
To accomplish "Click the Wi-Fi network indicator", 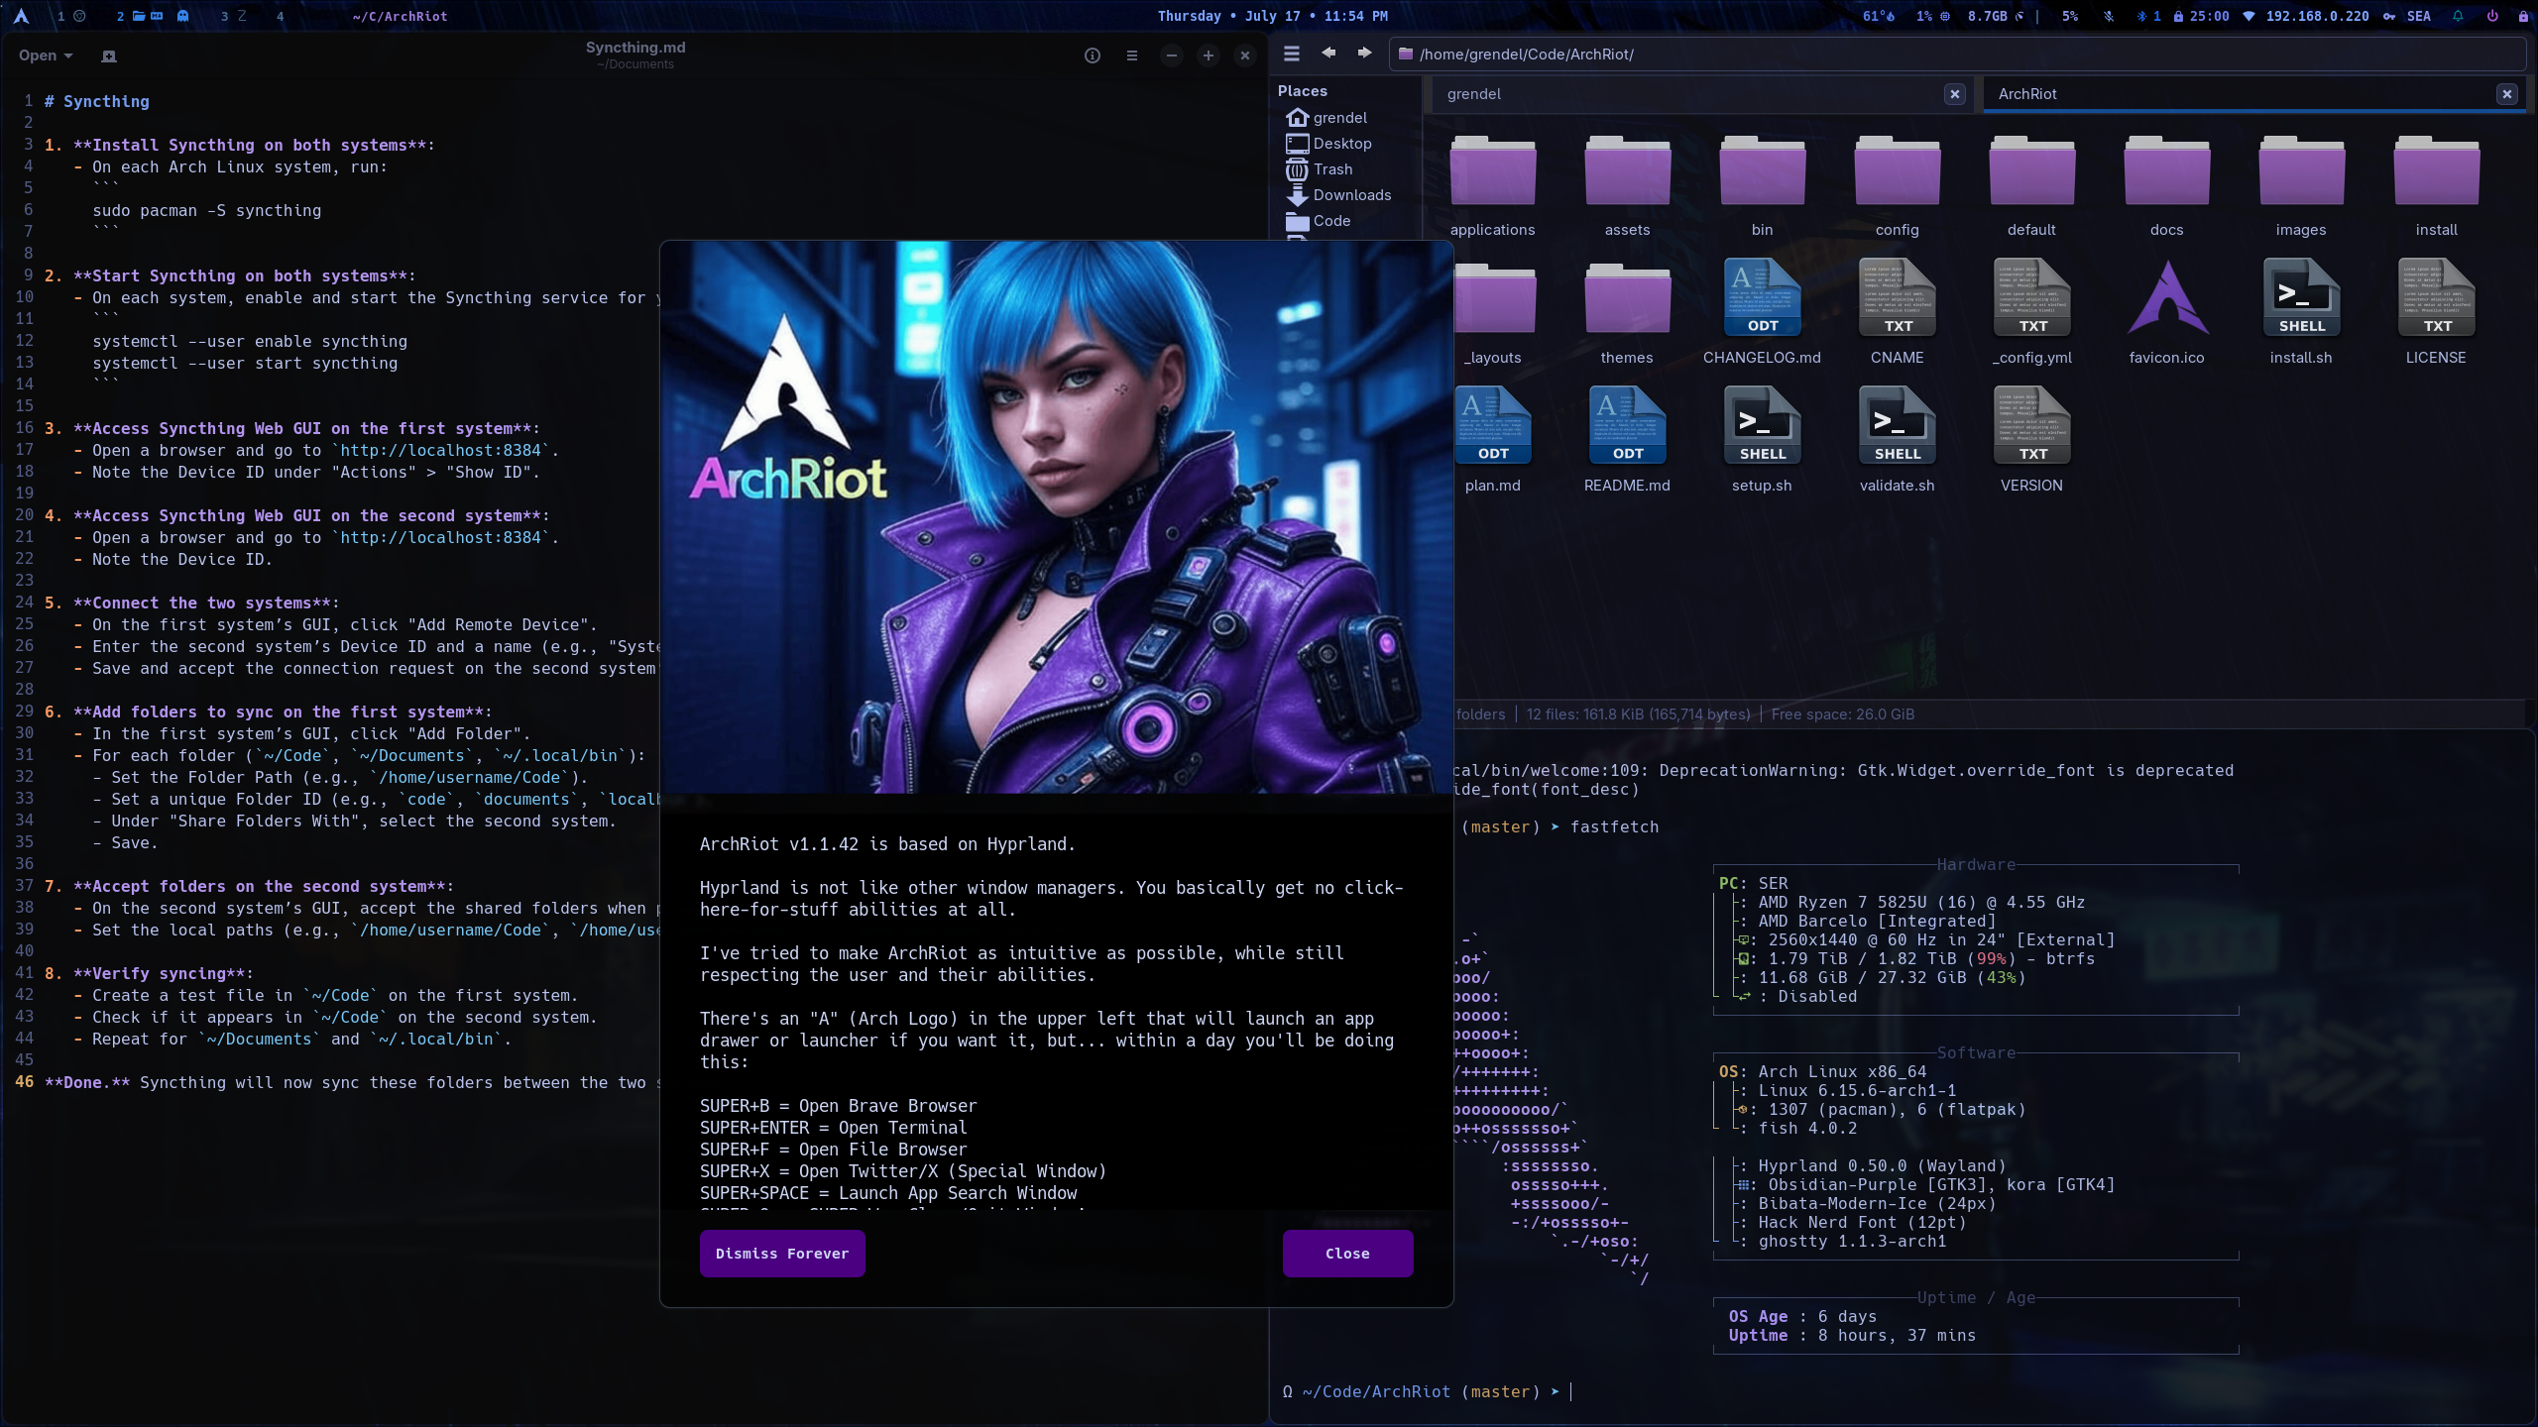I will 2305,16.
